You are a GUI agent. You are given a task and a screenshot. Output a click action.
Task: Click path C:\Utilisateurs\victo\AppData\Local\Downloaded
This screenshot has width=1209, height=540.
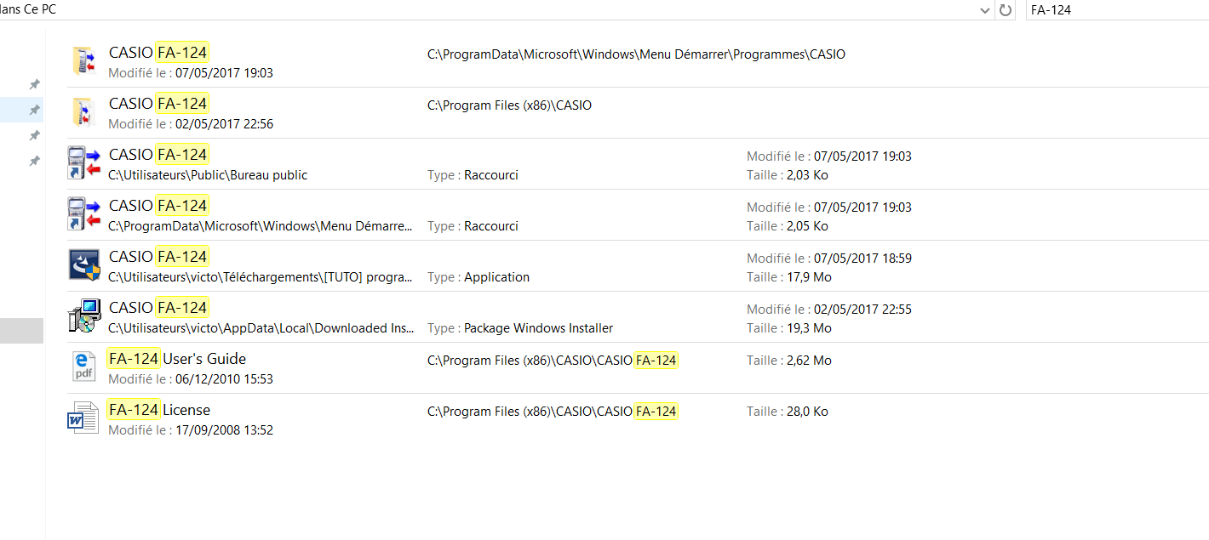[x=261, y=328]
